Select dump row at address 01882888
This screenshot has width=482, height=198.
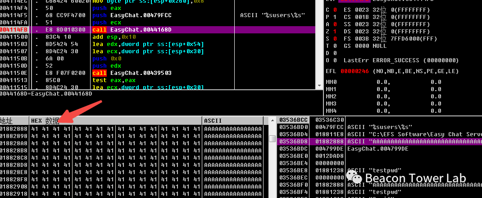click(131, 129)
